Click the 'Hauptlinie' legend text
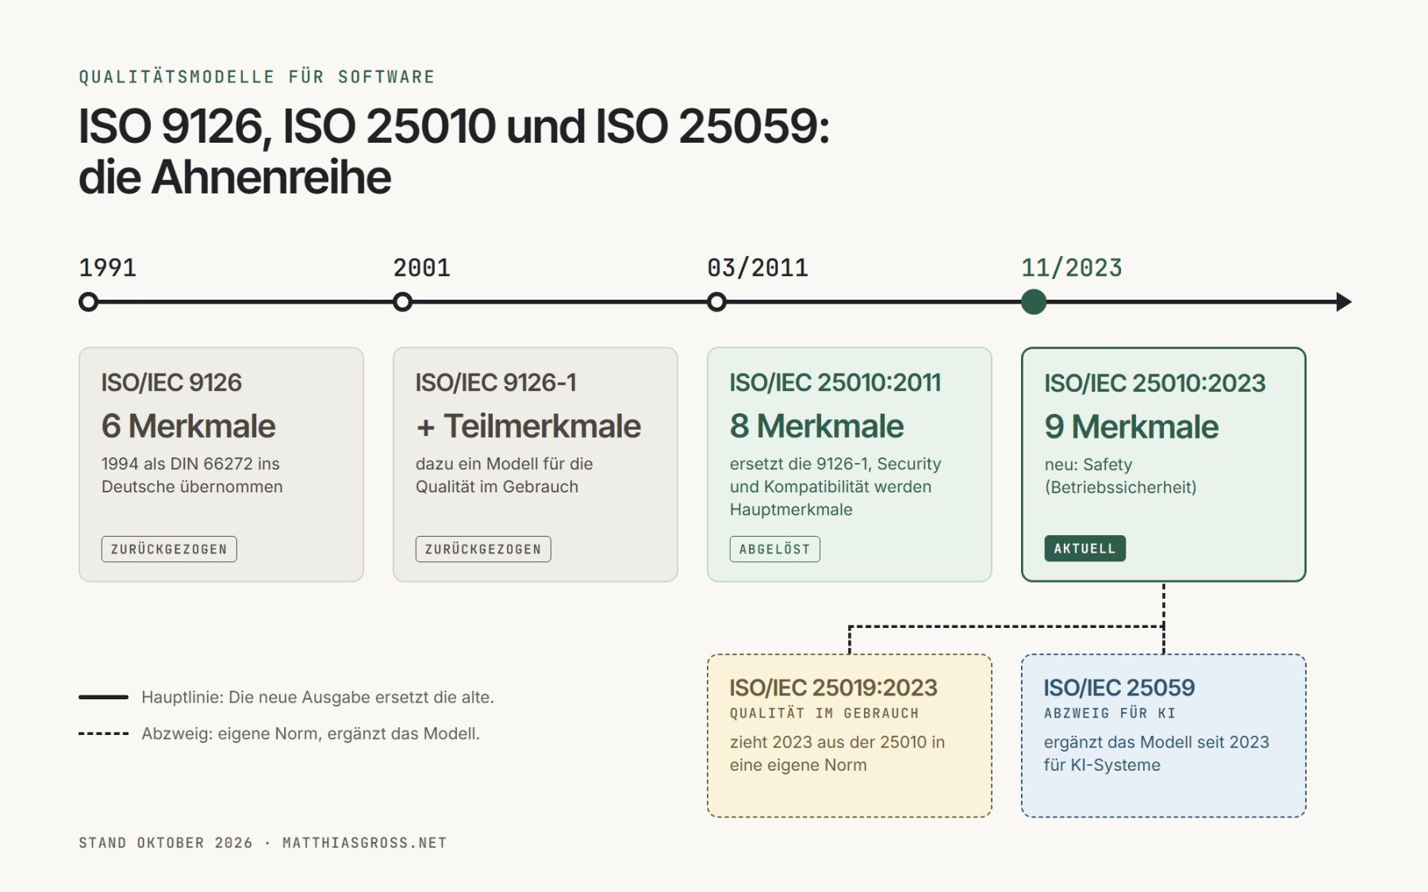This screenshot has height=892, width=1428. click(317, 697)
